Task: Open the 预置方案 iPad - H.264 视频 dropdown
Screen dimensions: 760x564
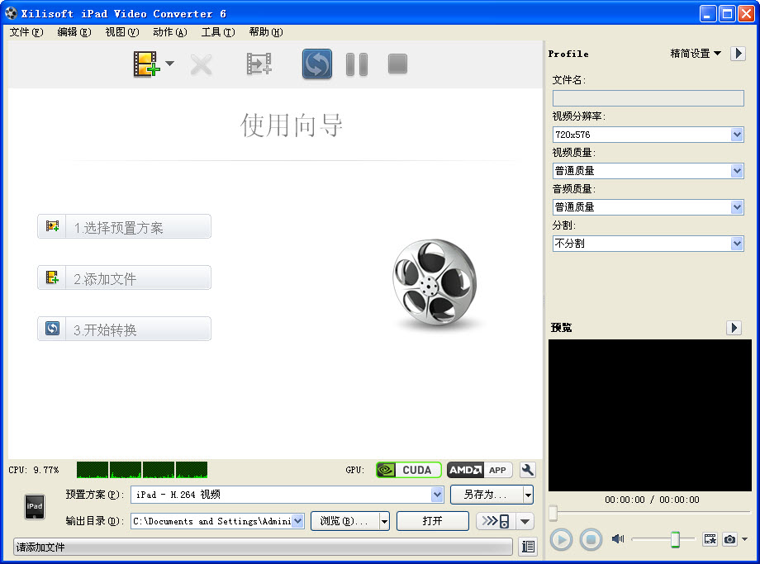Action: pyautogui.click(x=287, y=495)
